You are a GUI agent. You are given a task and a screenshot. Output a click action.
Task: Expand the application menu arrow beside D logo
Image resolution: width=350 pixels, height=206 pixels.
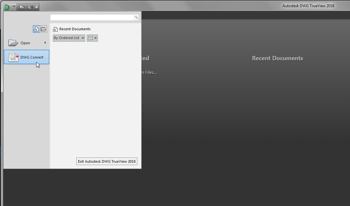click(14, 7)
